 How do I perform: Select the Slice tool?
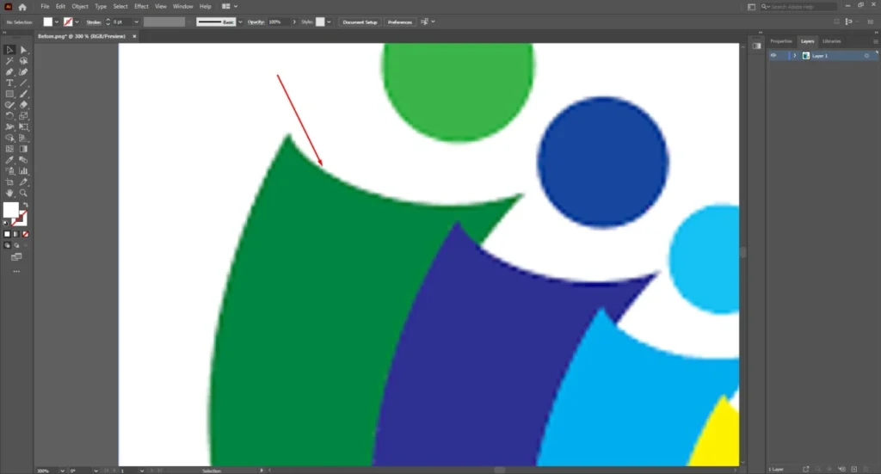click(x=23, y=182)
